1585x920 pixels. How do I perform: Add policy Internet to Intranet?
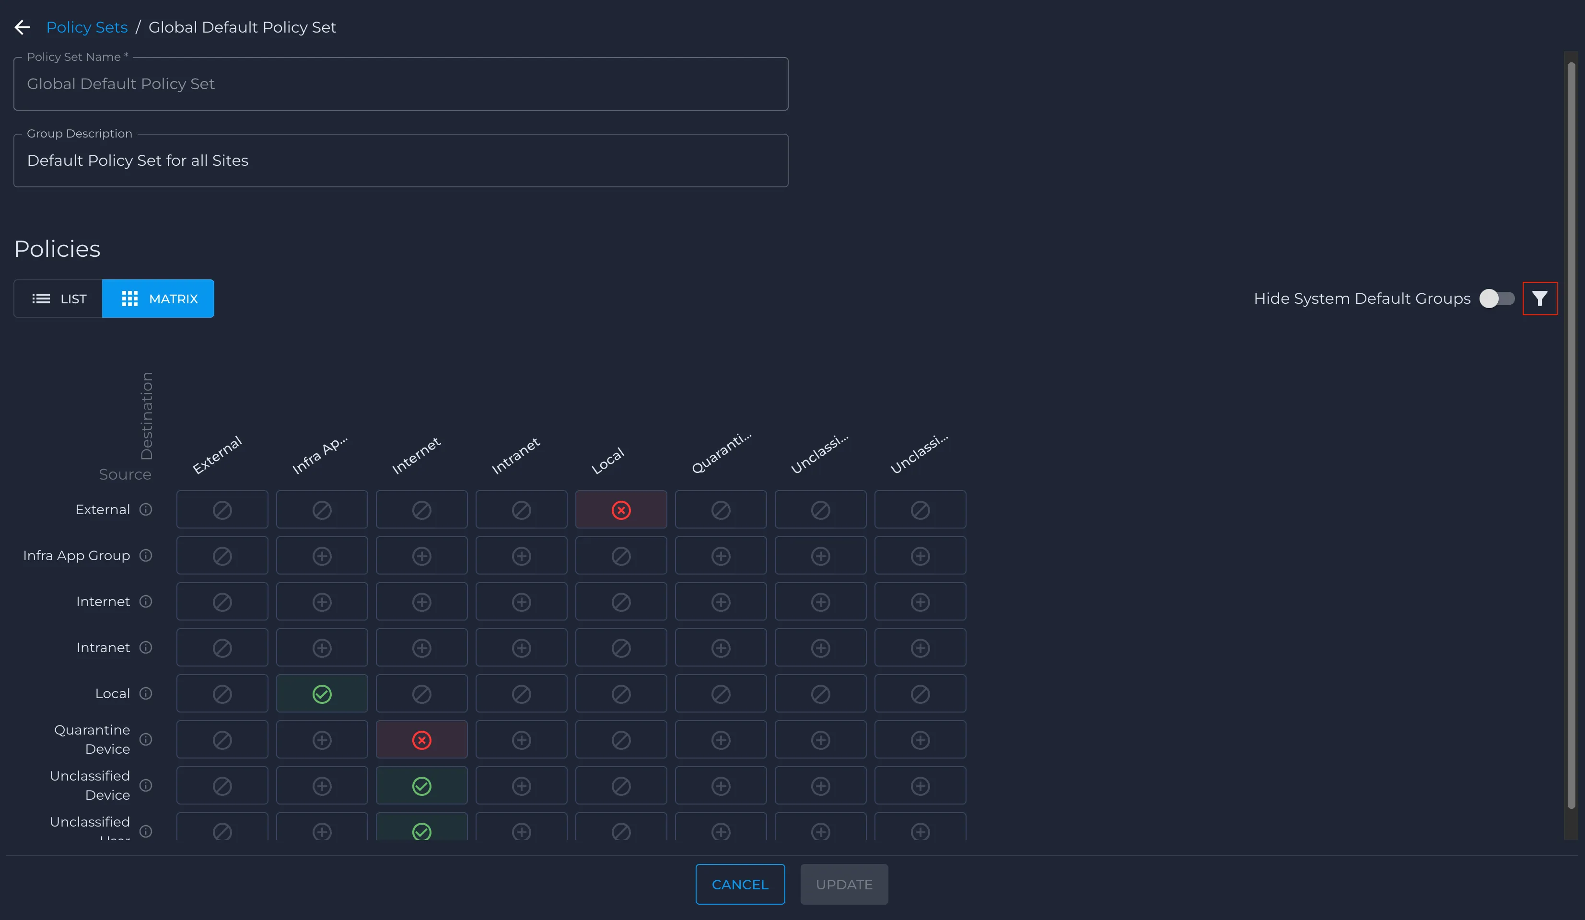[x=522, y=602]
